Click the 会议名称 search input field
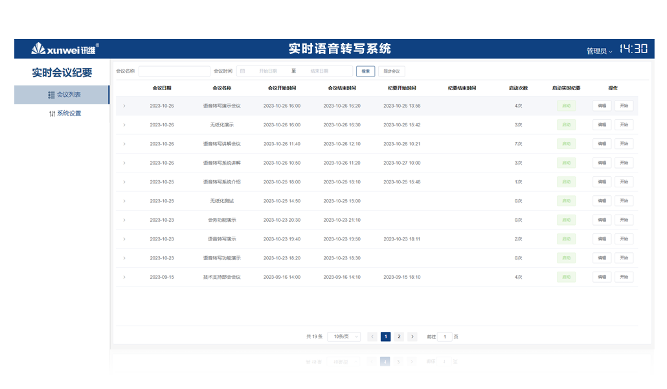667x389 pixels. [x=174, y=71]
